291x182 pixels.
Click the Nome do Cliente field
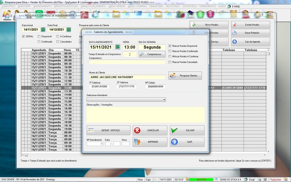click(127, 77)
